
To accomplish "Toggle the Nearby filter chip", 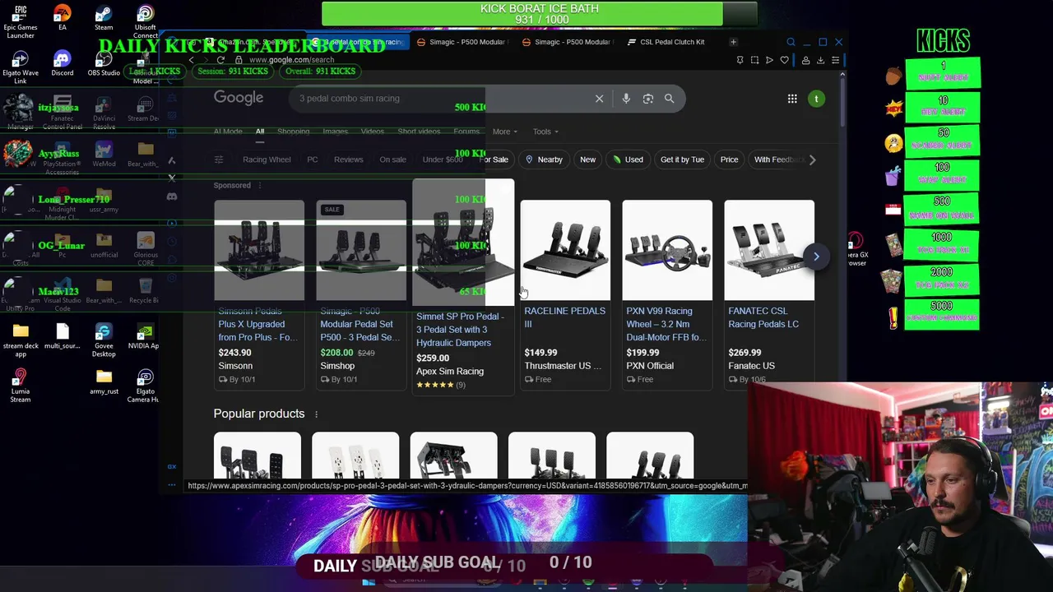I will click(544, 160).
